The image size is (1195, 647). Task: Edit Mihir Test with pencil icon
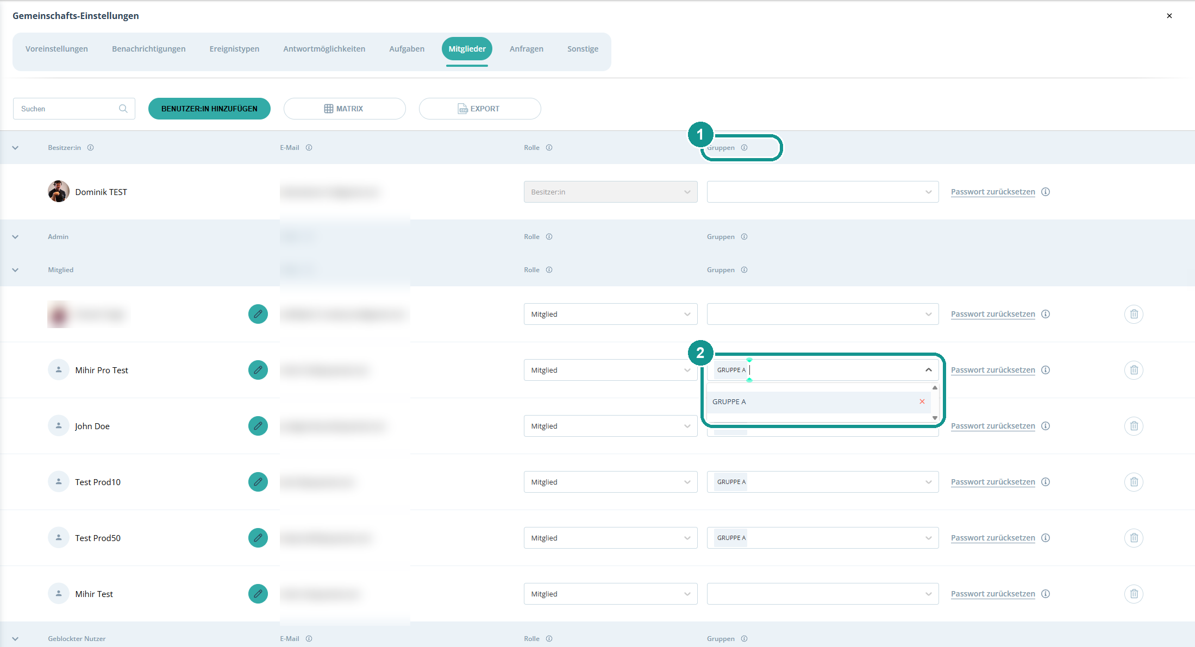(x=258, y=594)
